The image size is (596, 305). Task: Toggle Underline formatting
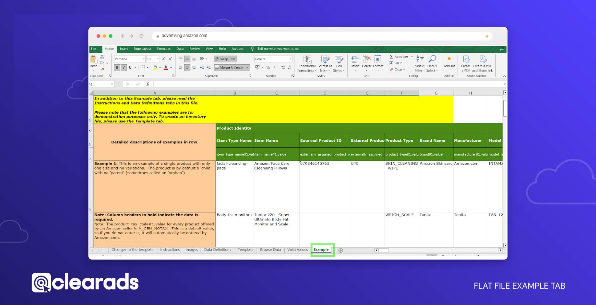click(130, 68)
